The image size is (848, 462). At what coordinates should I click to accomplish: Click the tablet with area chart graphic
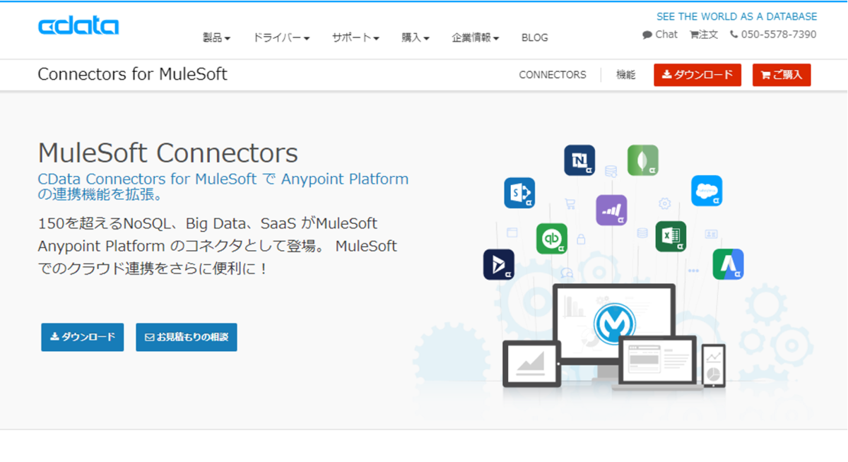(531, 363)
